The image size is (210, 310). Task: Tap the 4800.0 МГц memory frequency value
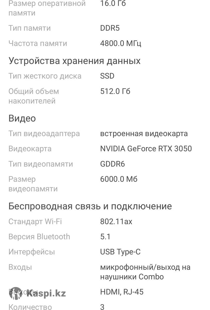pos(121,43)
